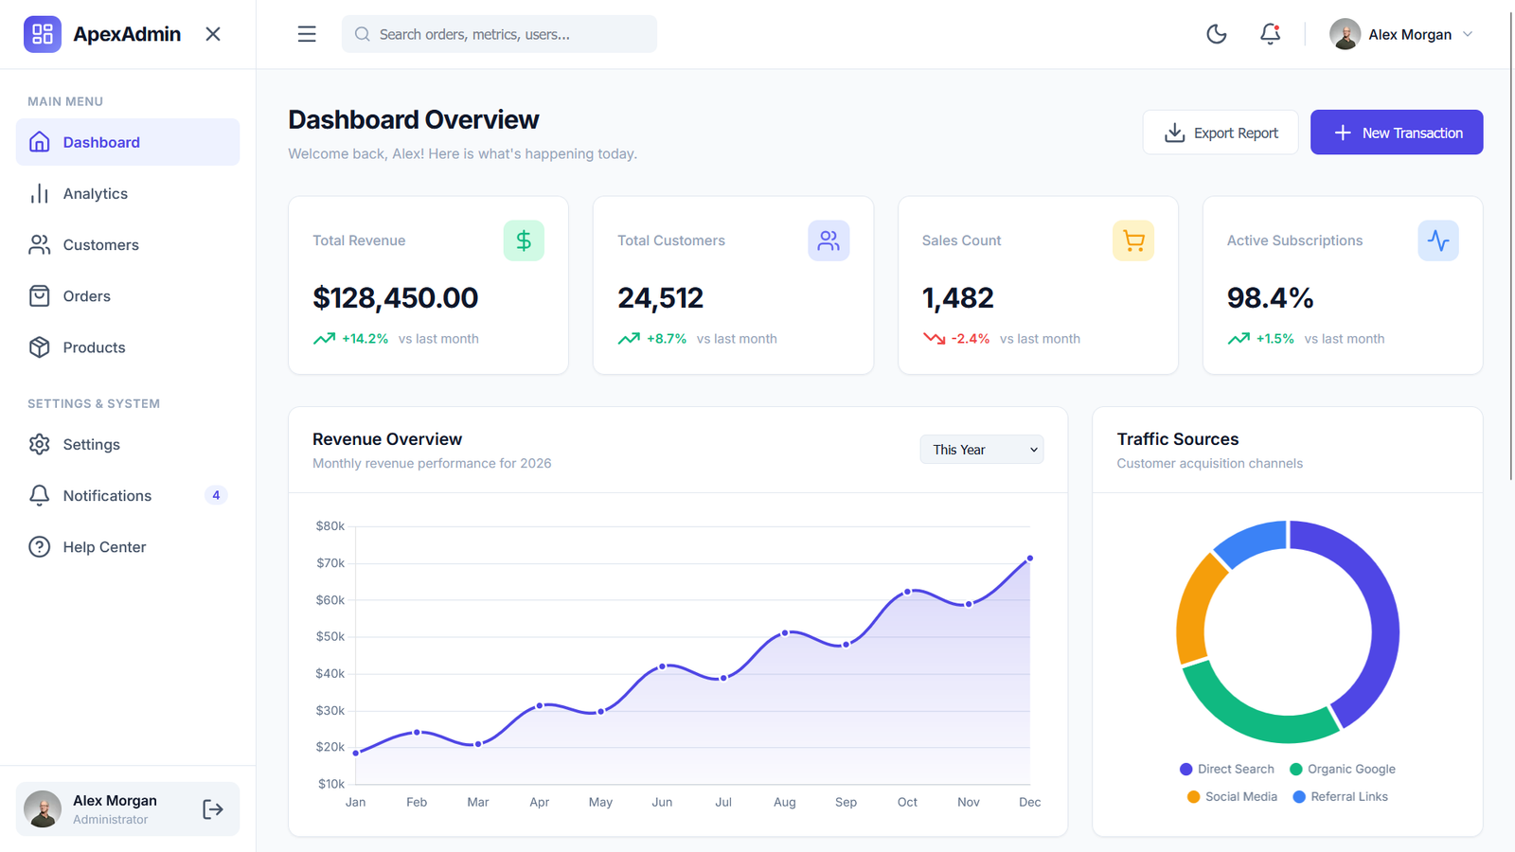Click the search orders input field
Viewport: 1515px width, 852px height.
click(499, 34)
